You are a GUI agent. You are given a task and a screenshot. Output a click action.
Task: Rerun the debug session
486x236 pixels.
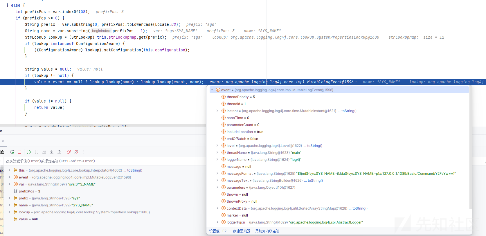pyautogui.click(x=12, y=152)
